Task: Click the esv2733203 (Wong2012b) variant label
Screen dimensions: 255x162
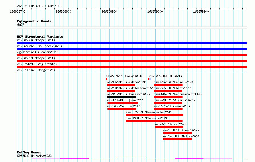Action: 125,76
